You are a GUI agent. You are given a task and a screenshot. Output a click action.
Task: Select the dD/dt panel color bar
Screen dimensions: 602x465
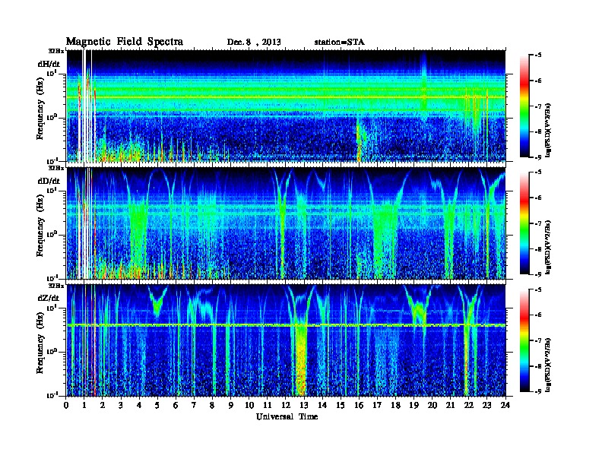coord(524,223)
